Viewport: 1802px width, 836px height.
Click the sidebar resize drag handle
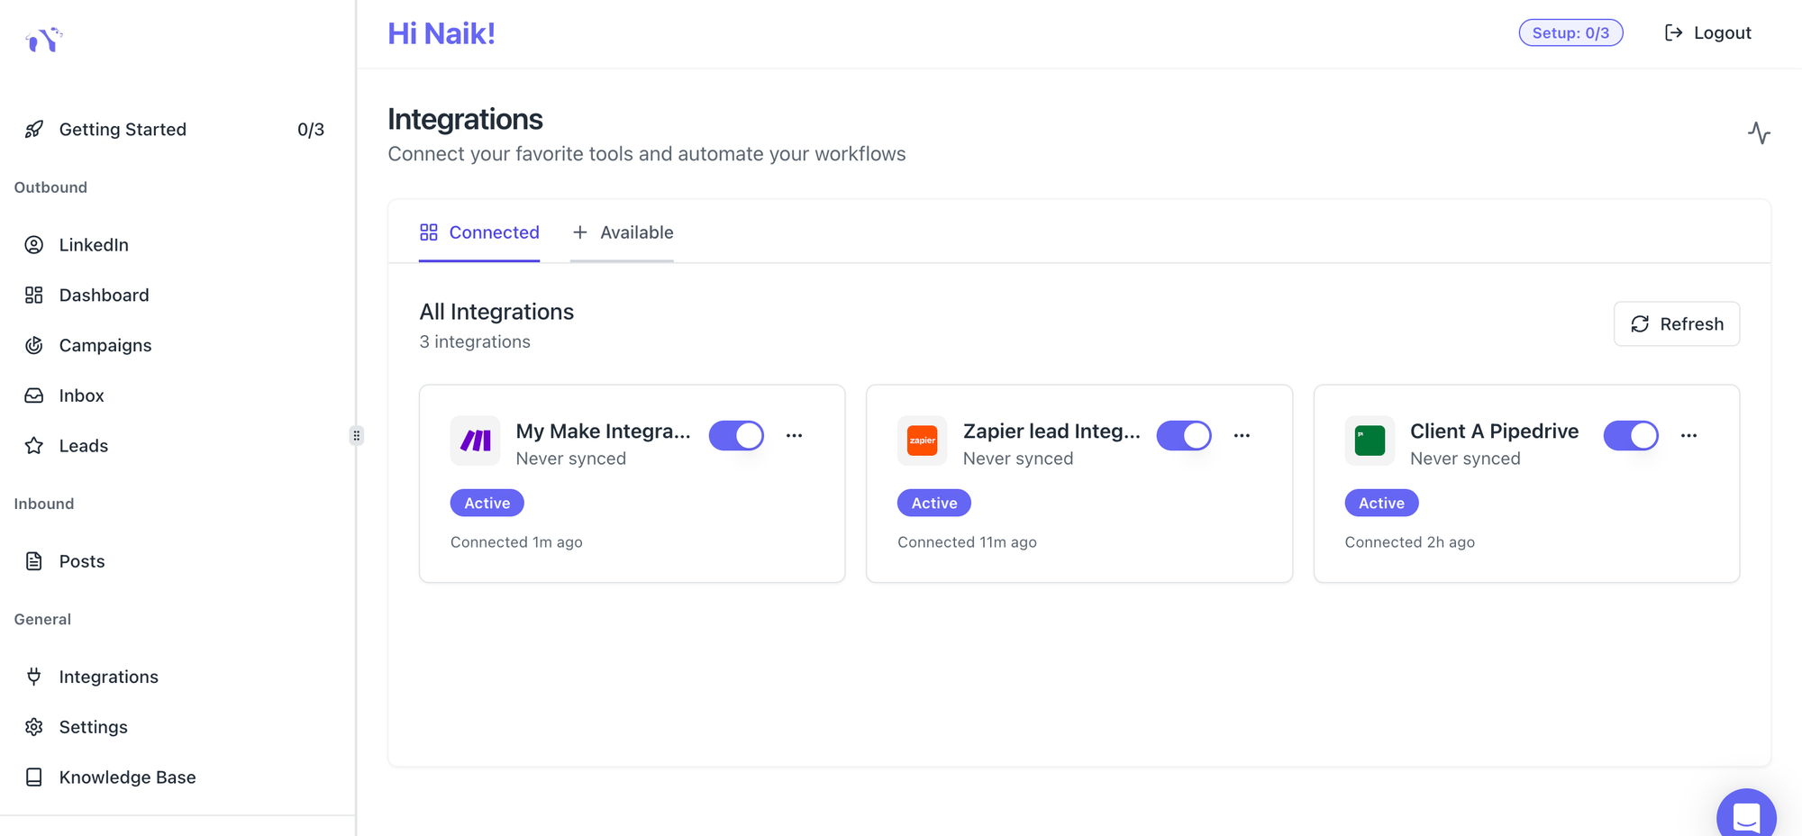[357, 436]
